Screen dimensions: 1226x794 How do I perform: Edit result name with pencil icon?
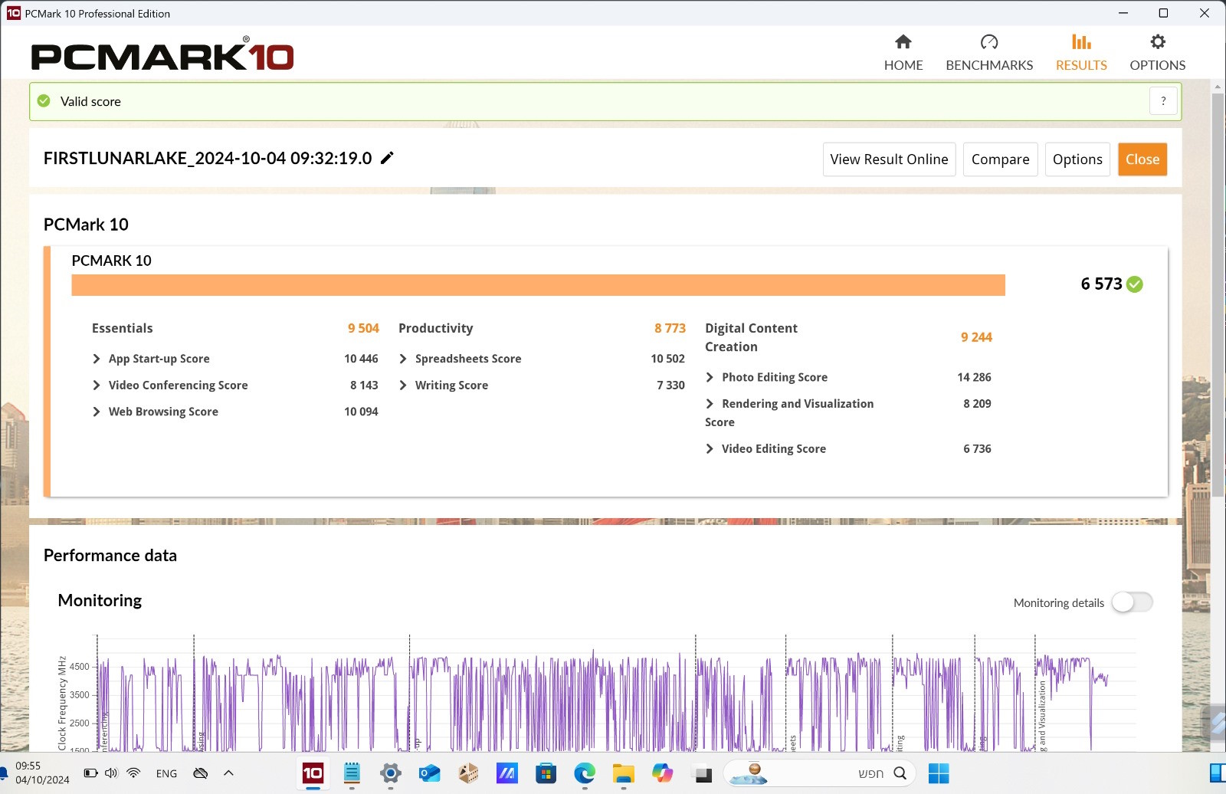(388, 158)
